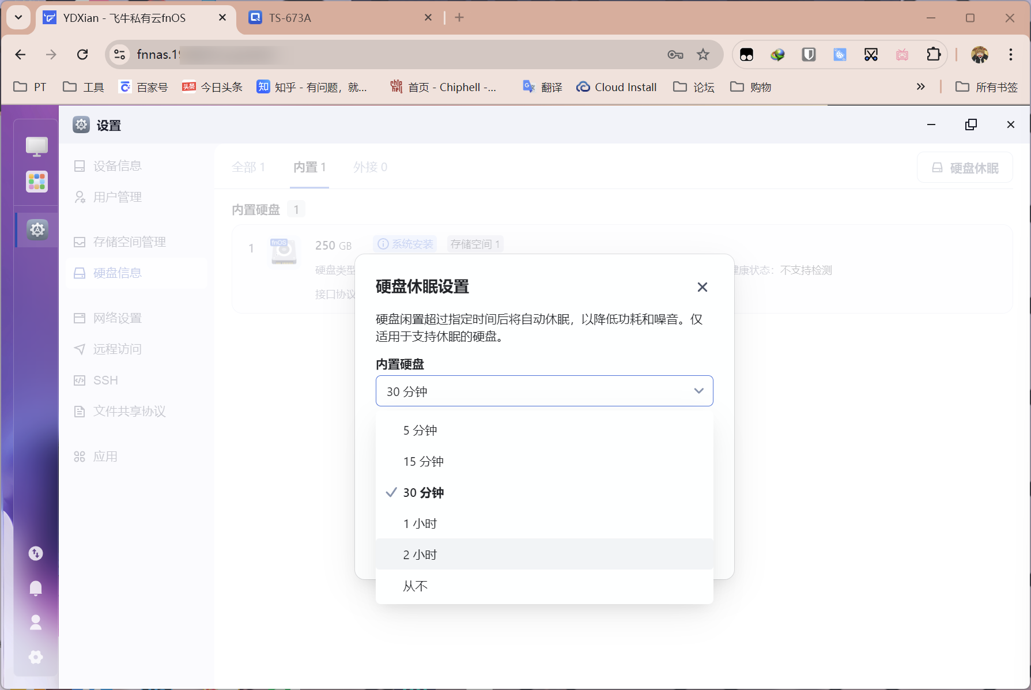1031x690 pixels.
Task: Switch to TS-673A browser tab
Action: (340, 18)
